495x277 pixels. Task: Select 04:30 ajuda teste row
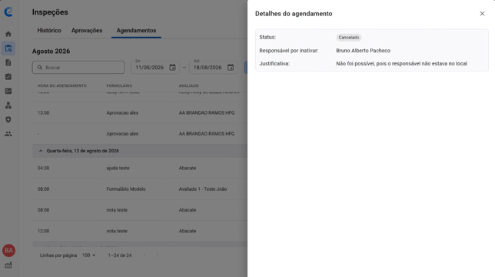[x=140, y=168]
